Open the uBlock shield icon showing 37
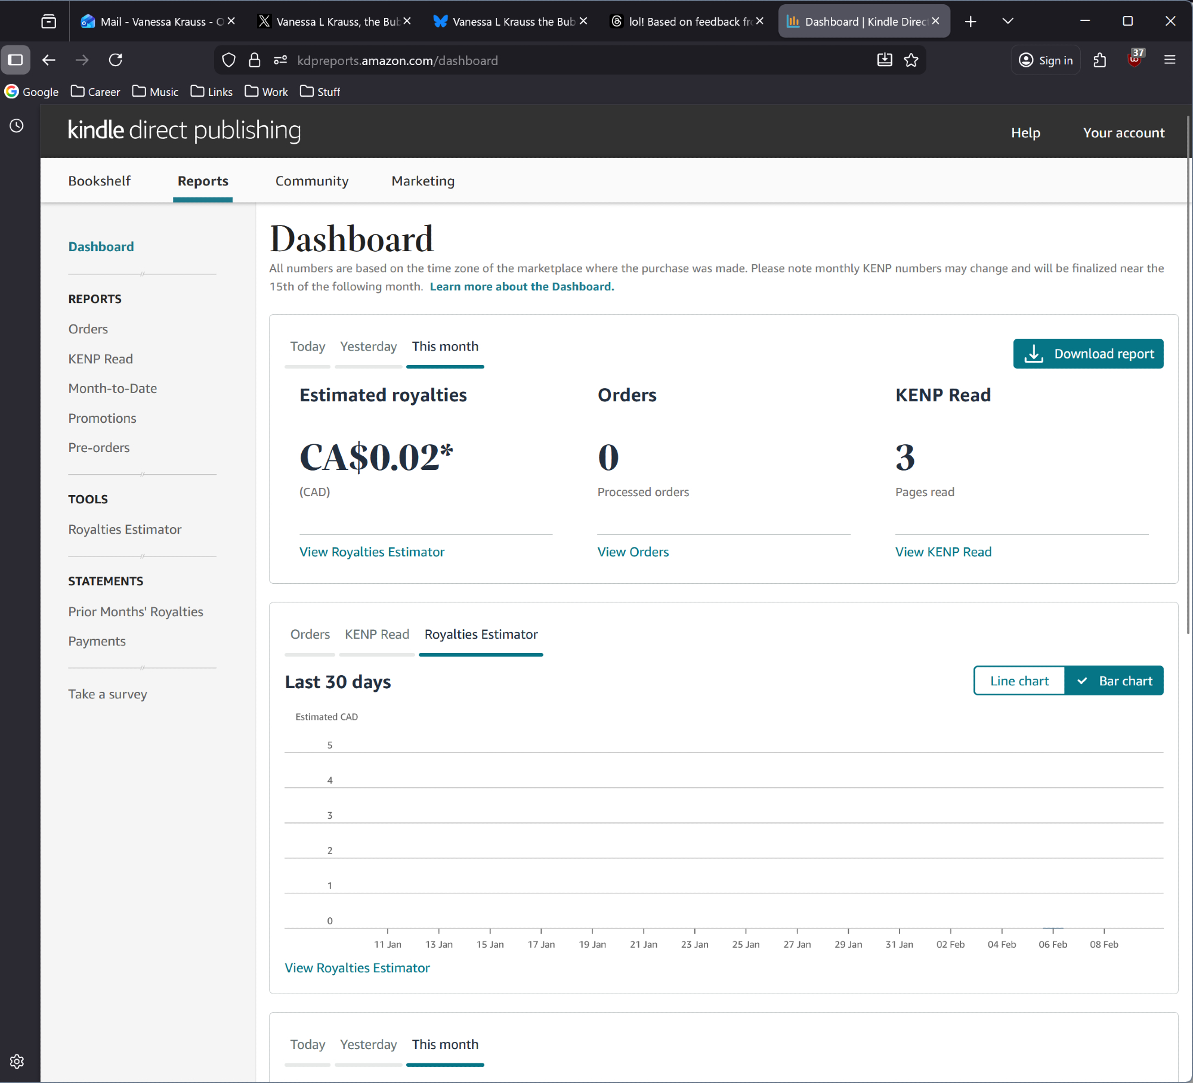The width and height of the screenshot is (1193, 1083). [1135, 59]
